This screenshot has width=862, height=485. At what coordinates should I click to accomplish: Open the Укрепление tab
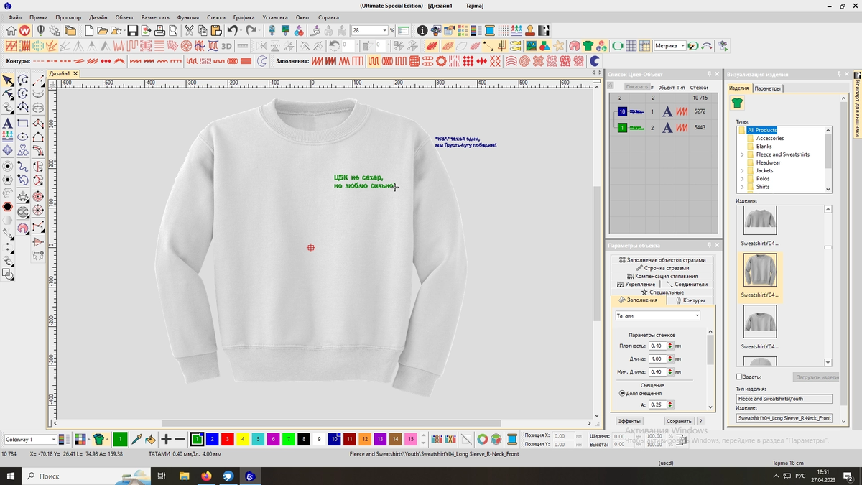pyautogui.click(x=636, y=284)
